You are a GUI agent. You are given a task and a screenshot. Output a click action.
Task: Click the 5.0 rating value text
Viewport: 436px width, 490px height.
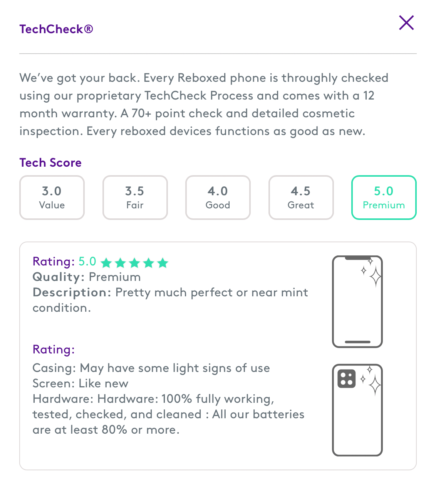87,262
